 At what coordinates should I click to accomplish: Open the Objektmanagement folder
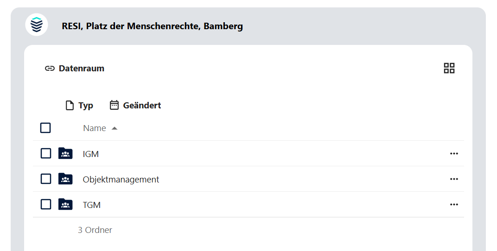[121, 179]
